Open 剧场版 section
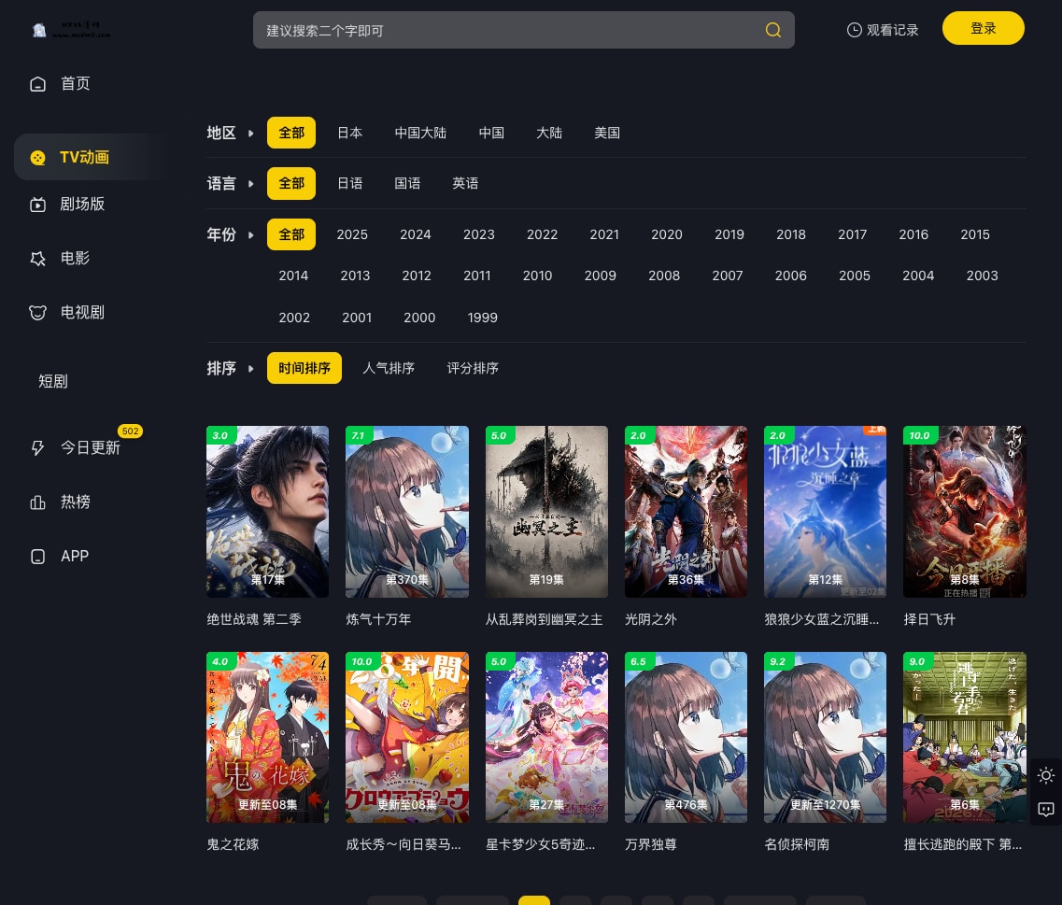 point(82,204)
